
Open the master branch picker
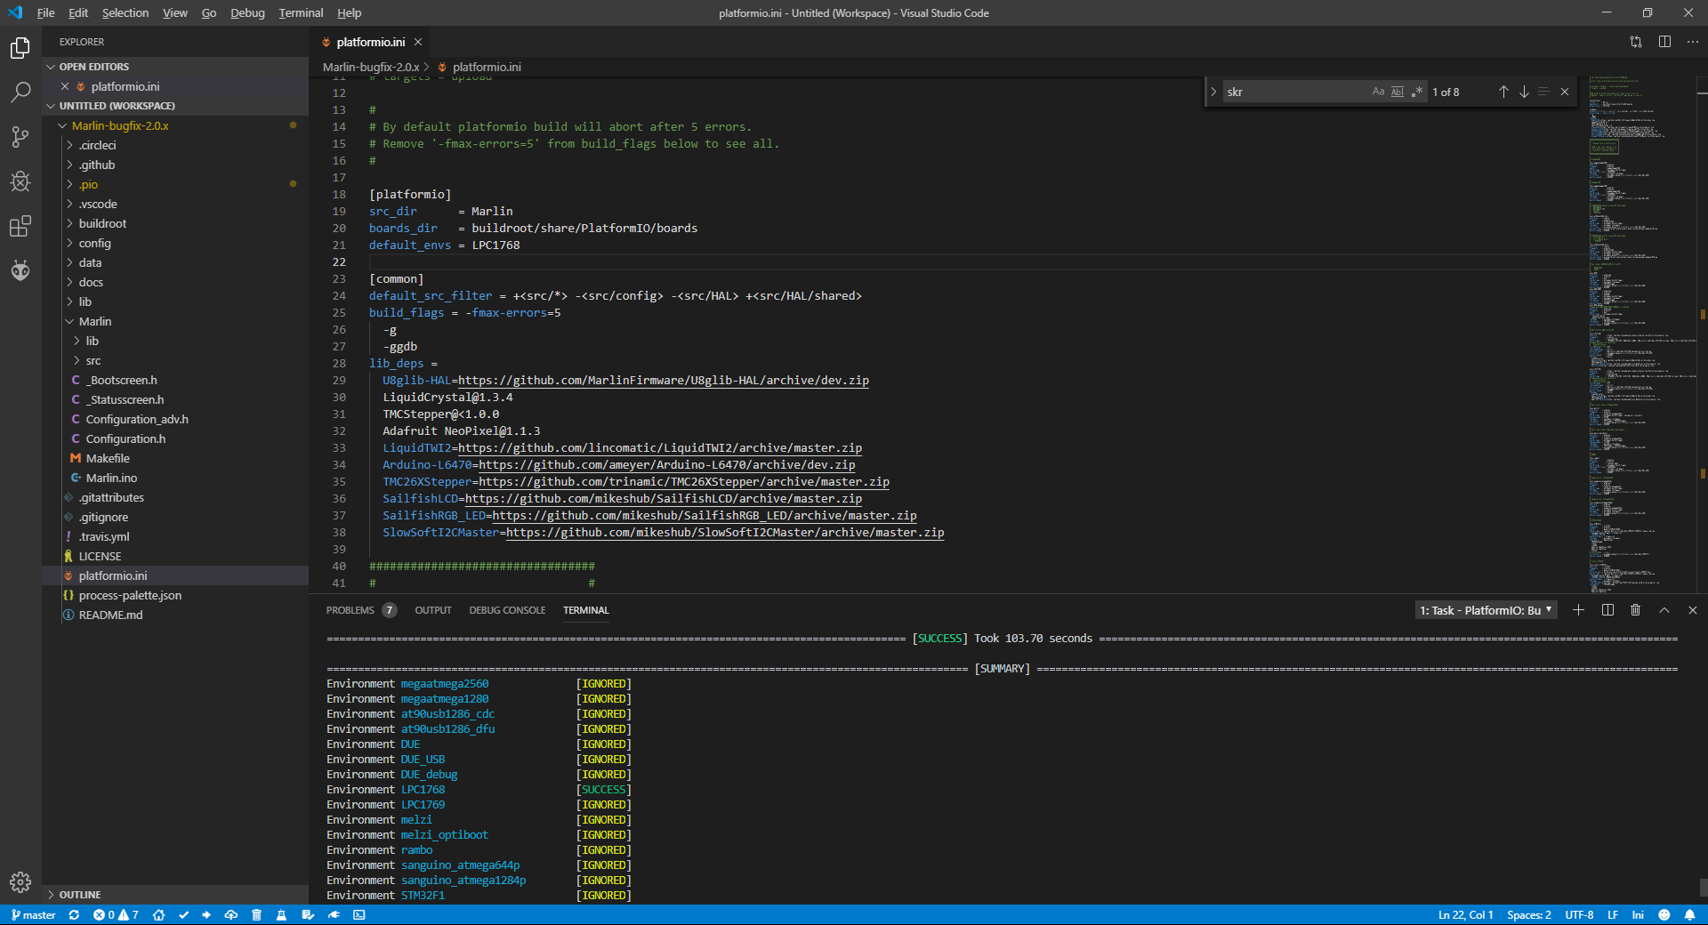point(33,915)
